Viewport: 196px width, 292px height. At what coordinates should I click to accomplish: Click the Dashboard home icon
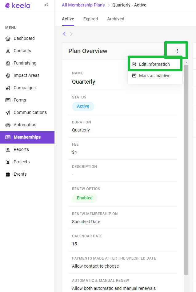pyautogui.click(x=8, y=38)
